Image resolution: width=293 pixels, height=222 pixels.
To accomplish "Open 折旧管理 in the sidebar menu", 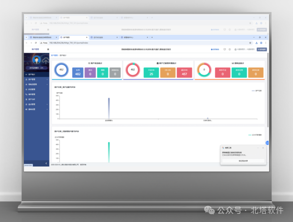I will click(37, 89).
